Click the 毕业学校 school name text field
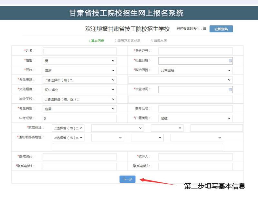Screen dimensions: 258x206 181,99
